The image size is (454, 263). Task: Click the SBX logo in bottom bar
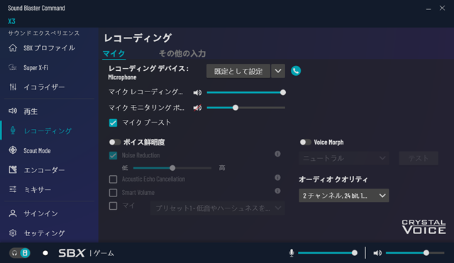pos(72,253)
